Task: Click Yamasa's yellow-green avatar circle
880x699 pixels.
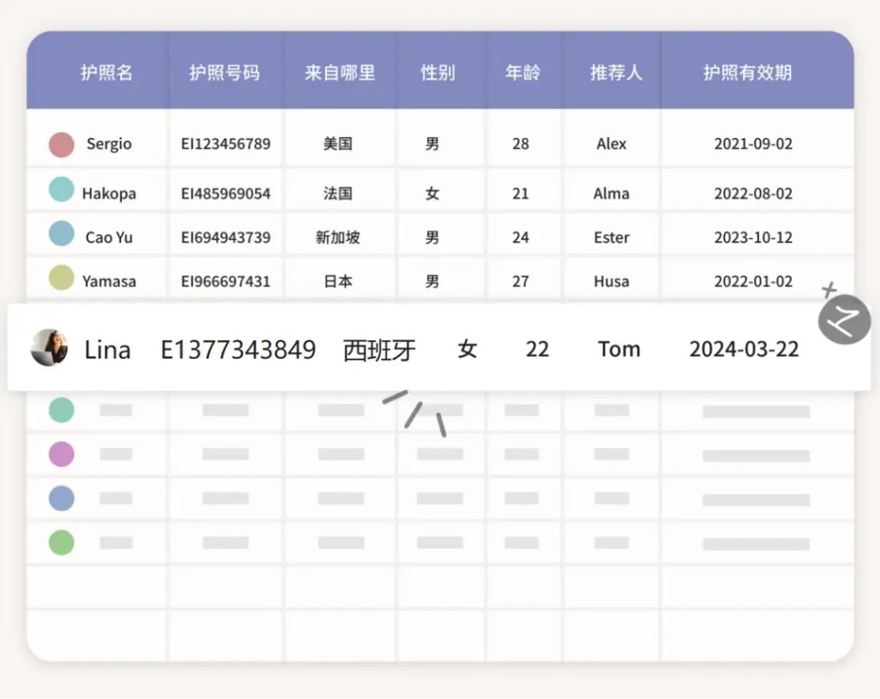Action: coord(62,277)
